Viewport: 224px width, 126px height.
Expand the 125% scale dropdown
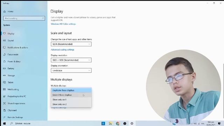[71, 44]
